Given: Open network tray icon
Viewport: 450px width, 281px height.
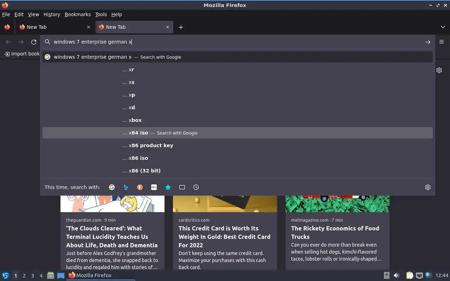Looking at the screenshot, I should (x=419, y=275).
